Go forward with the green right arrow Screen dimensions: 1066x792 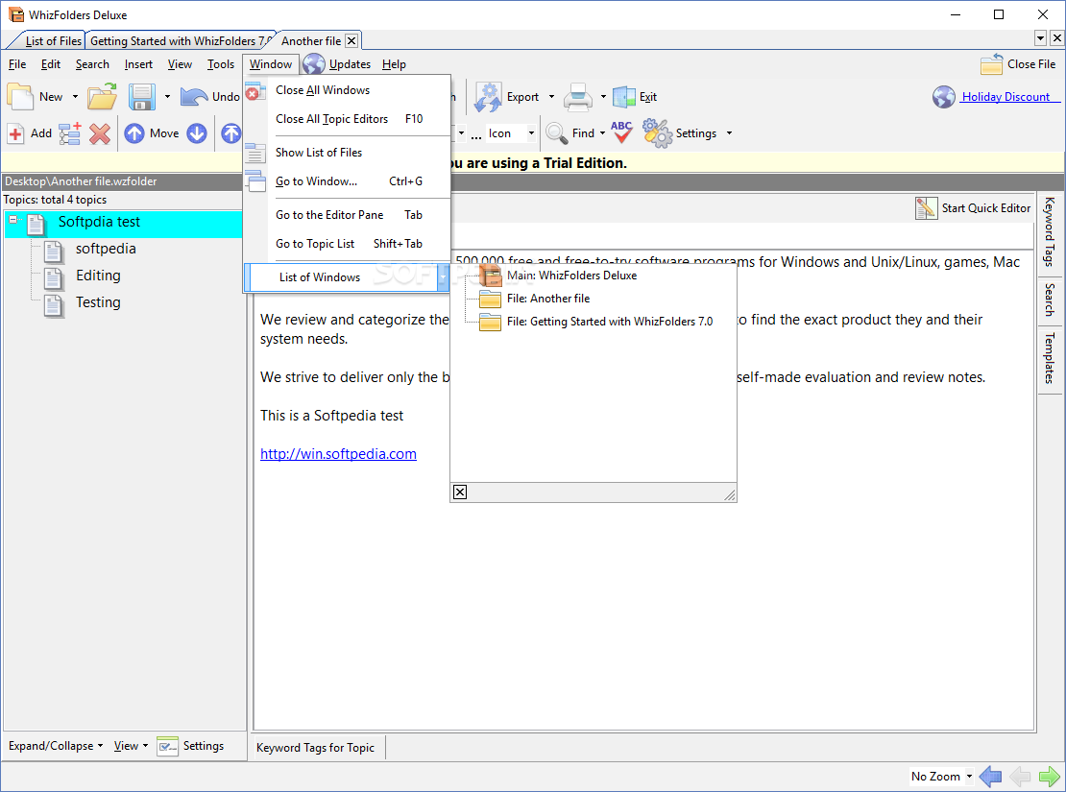click(1049, 776)
